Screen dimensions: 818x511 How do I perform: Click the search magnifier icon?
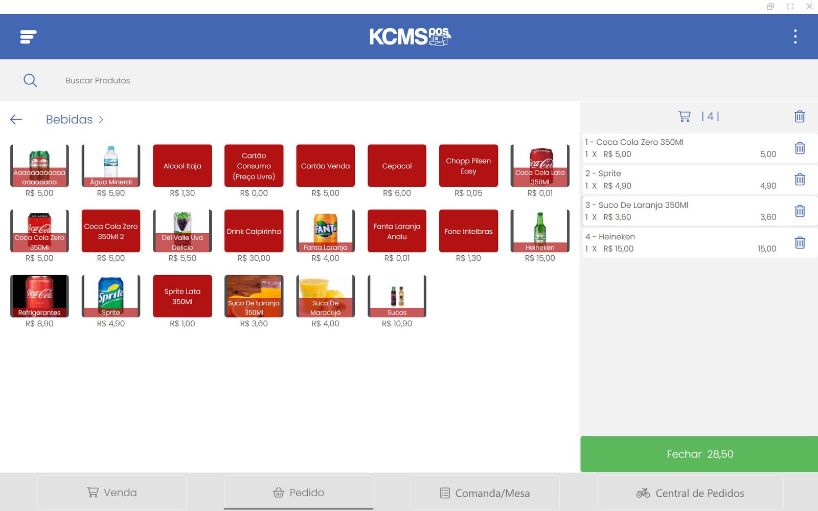30,80
